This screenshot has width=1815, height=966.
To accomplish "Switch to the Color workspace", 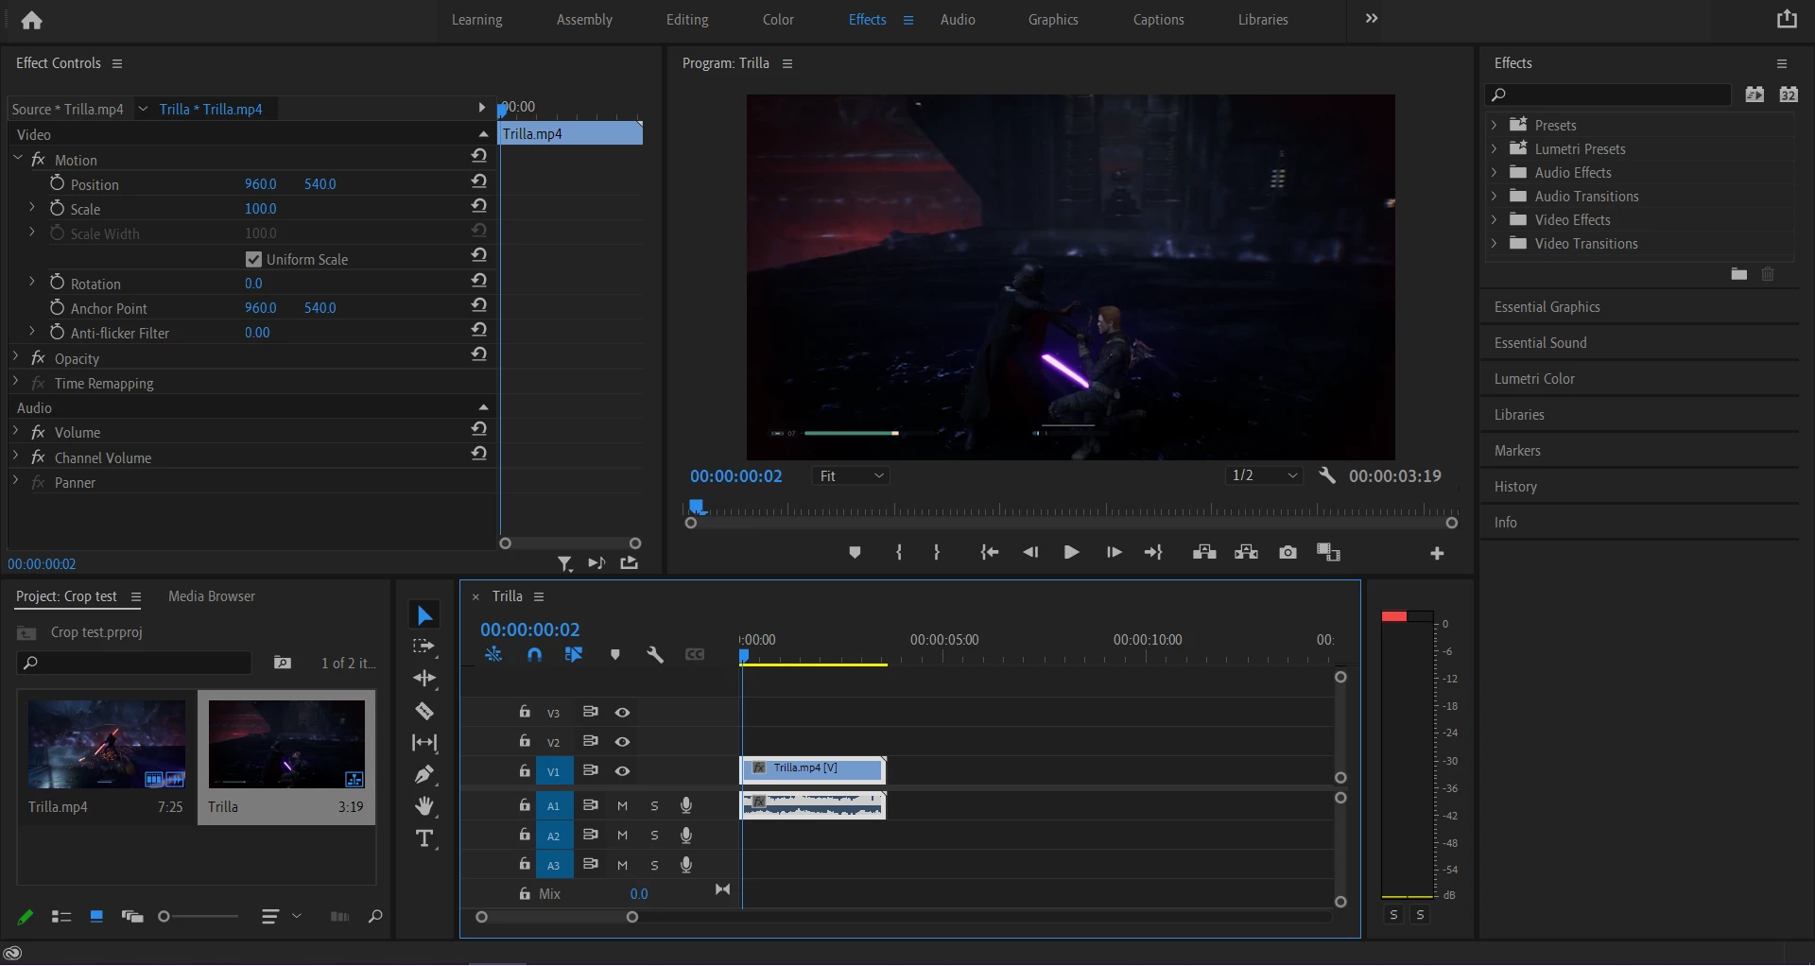I will [x=778, y=20].
